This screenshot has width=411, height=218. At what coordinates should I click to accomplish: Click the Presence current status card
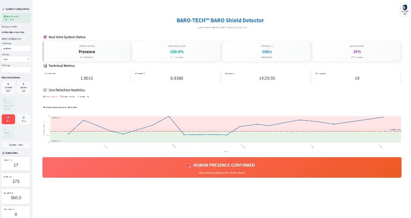[87, 51]
